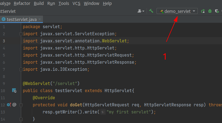Click "package" keyword on line 1
This screenshot has width=222, height=123.
click(31, 27)
